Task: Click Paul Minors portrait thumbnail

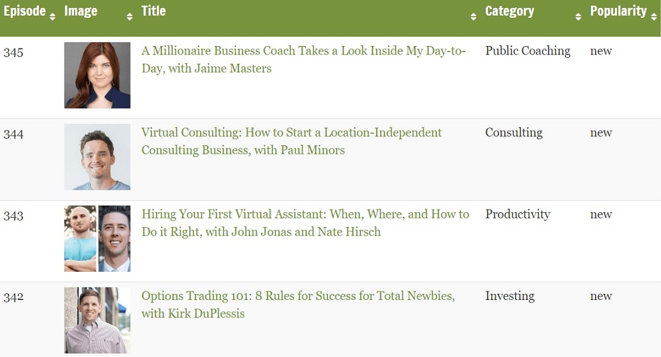Action: (x=97, y=157)
